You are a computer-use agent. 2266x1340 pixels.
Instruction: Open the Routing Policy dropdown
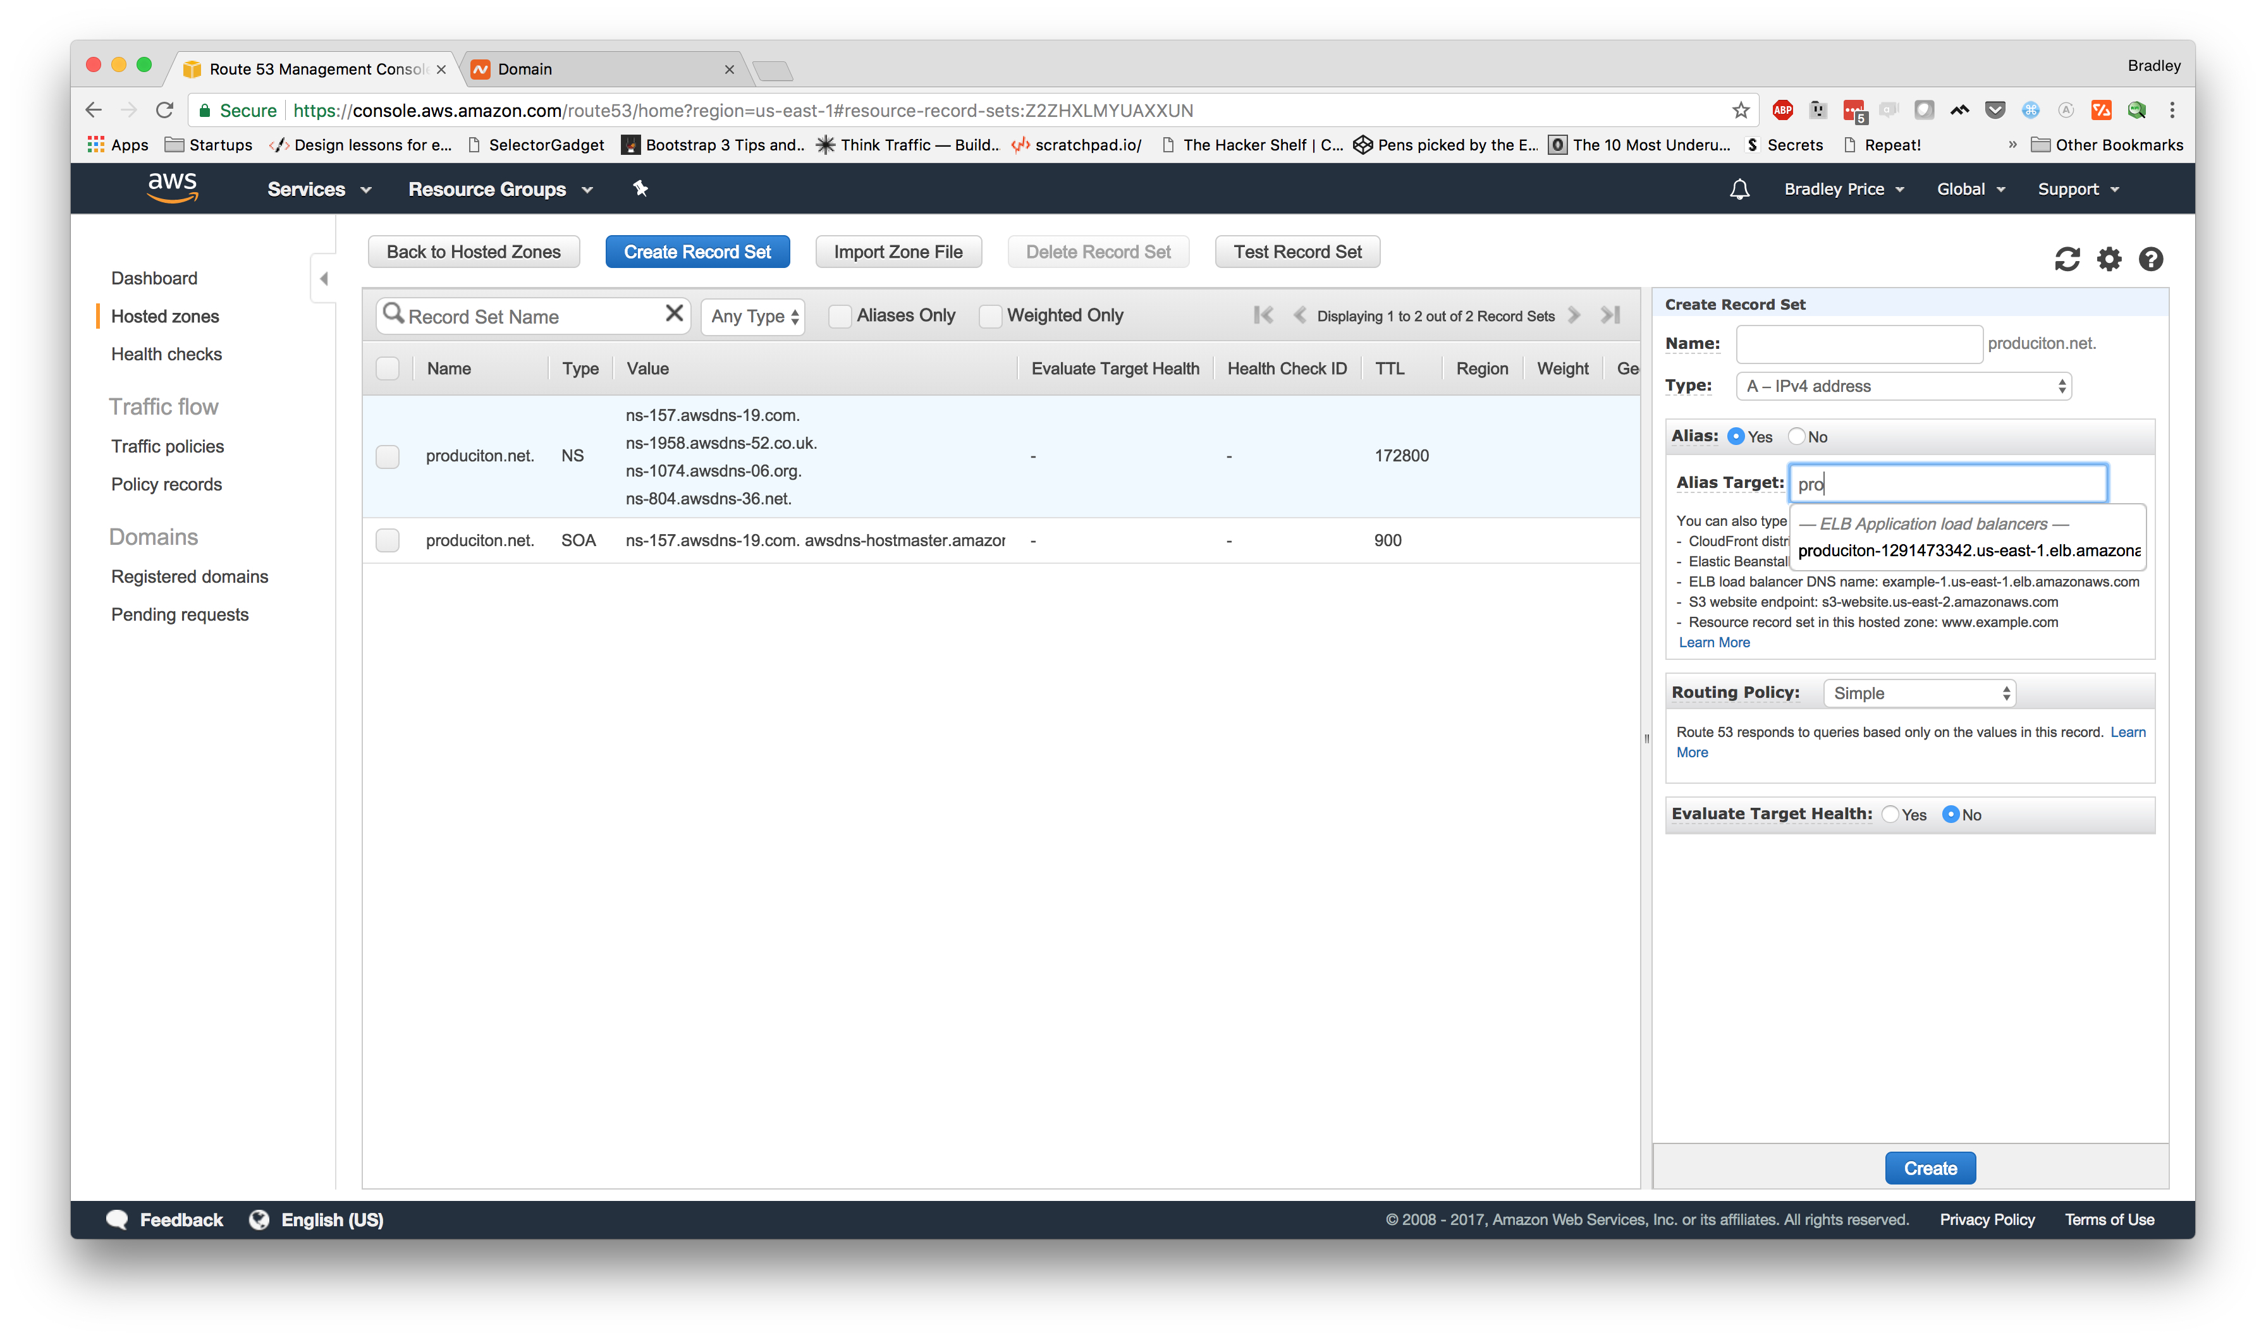point(1918,693)
